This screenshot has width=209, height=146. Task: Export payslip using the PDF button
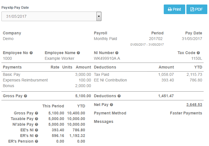(197, 9)
